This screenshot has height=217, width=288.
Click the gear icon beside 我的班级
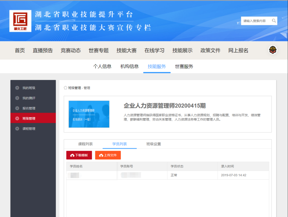(x=17, y=88)
